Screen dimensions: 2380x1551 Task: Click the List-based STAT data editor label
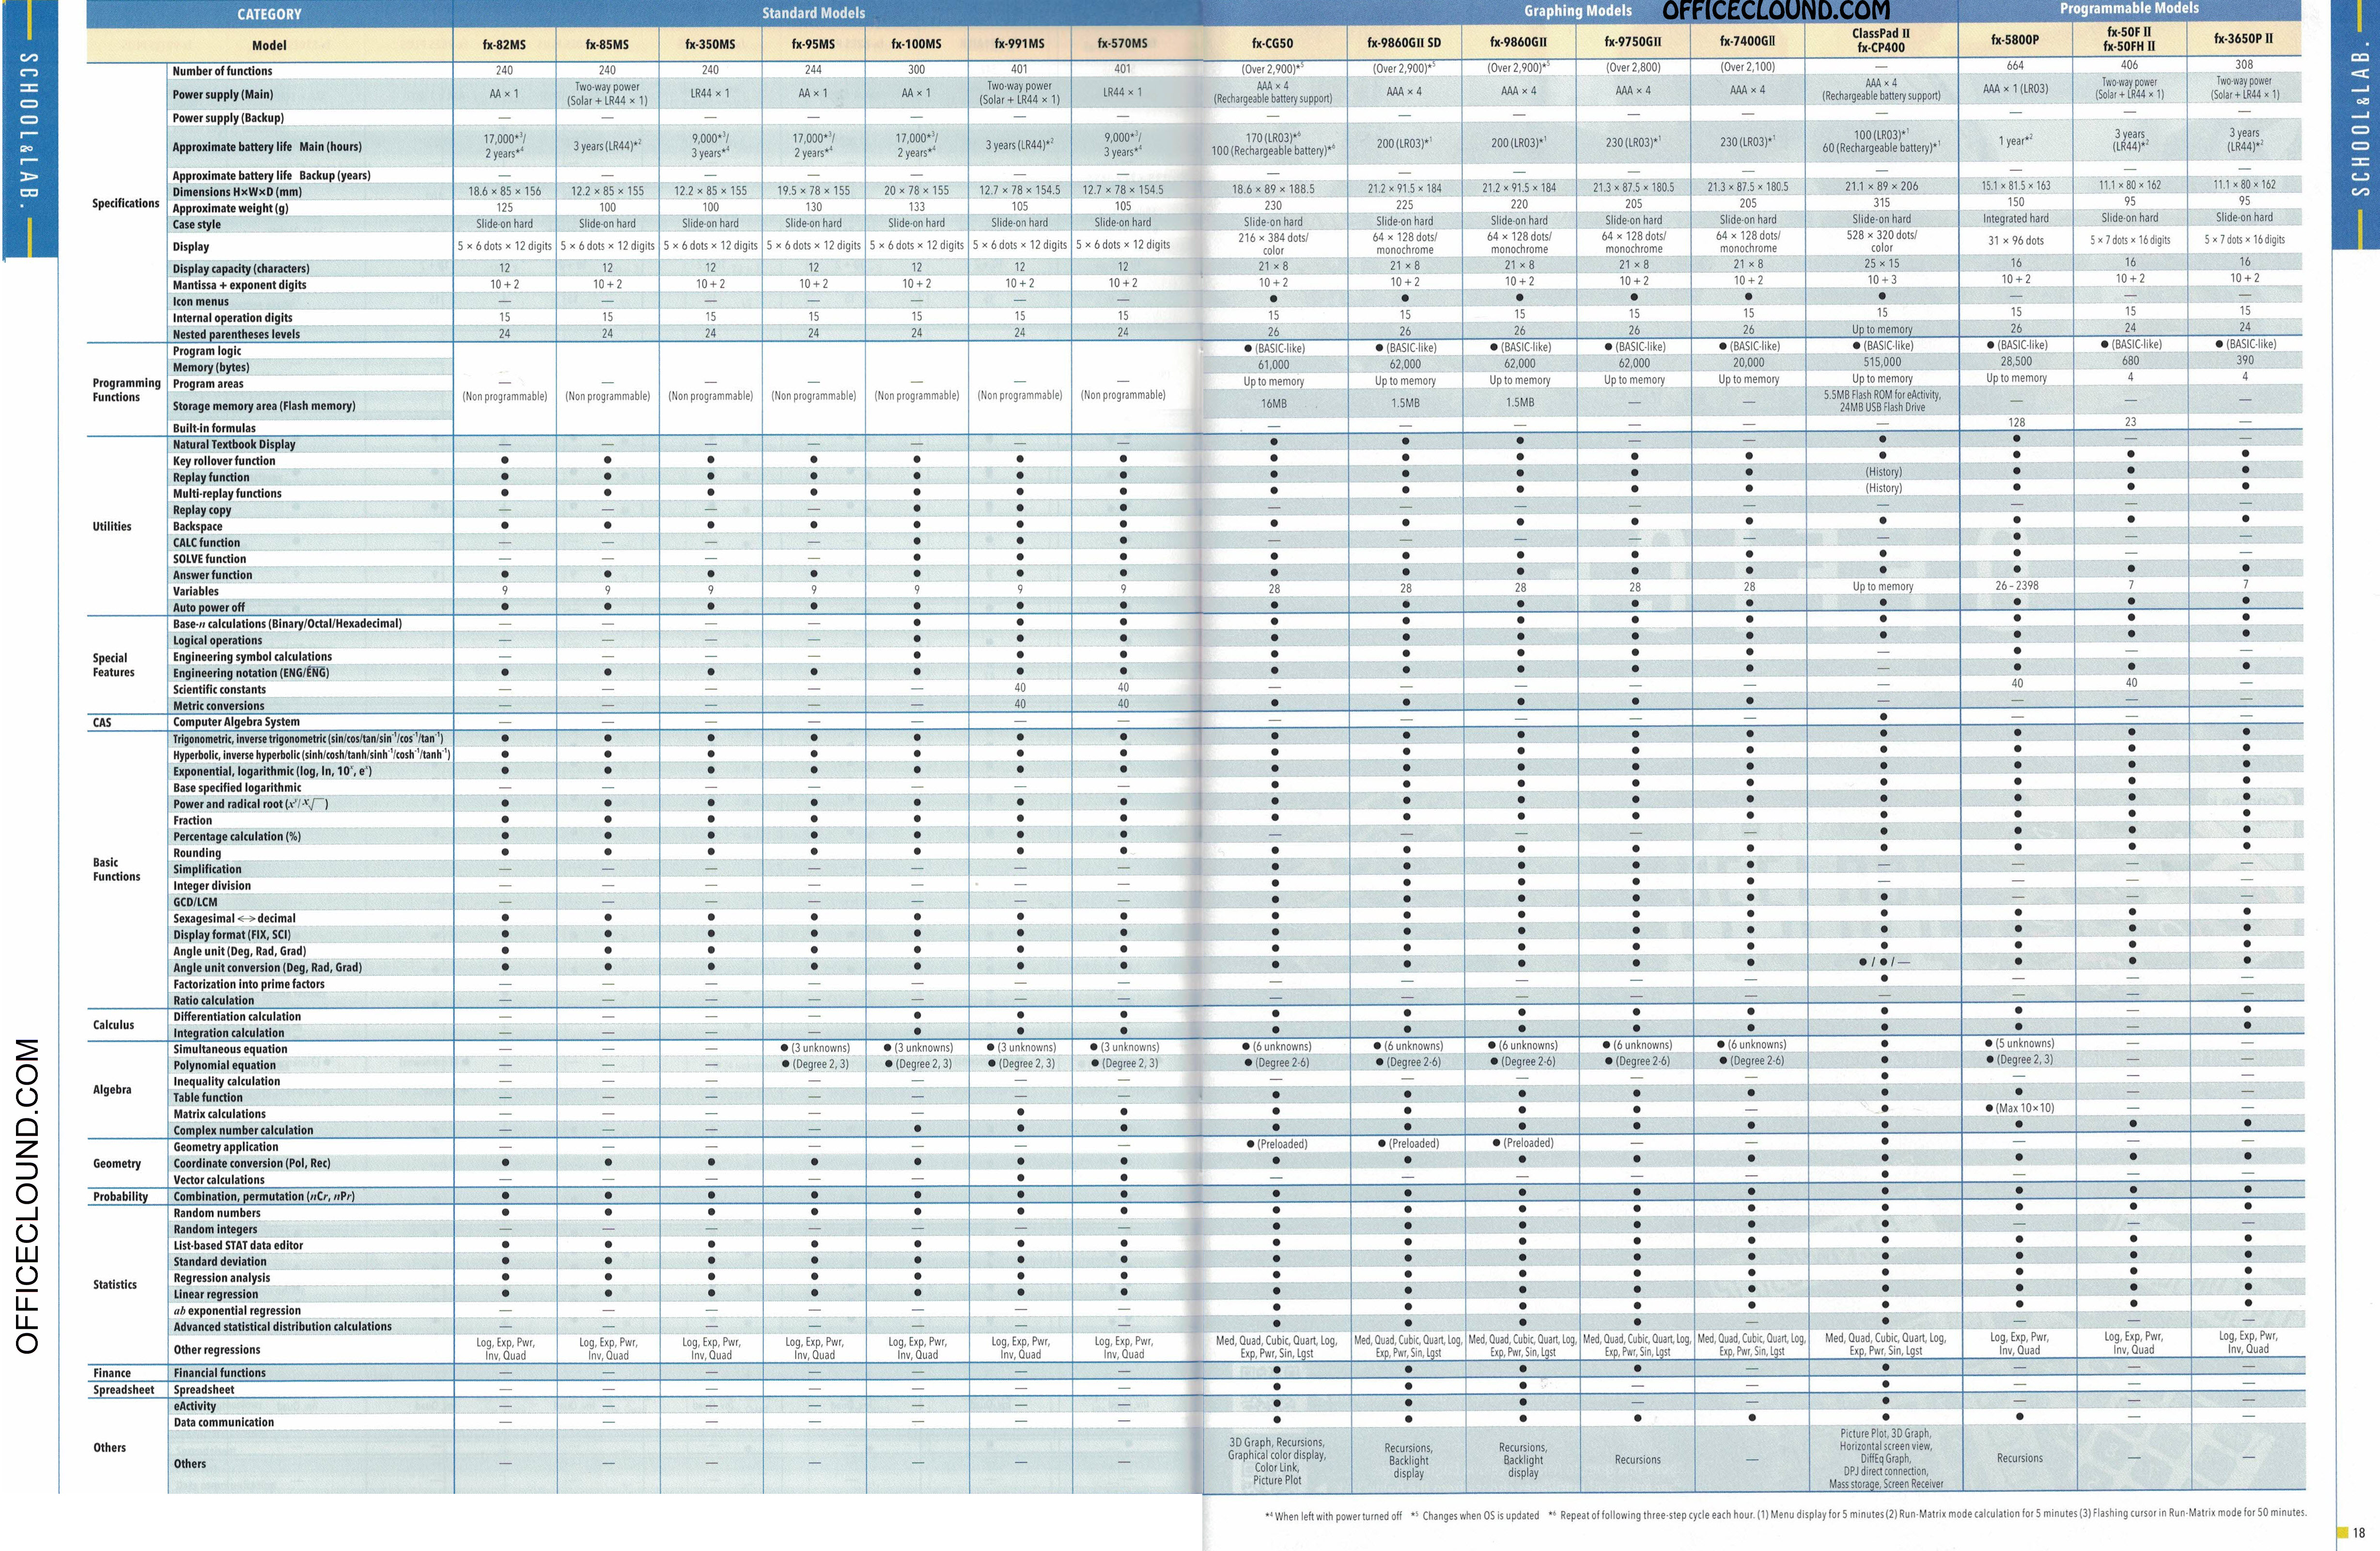[x=238, y=1246]
